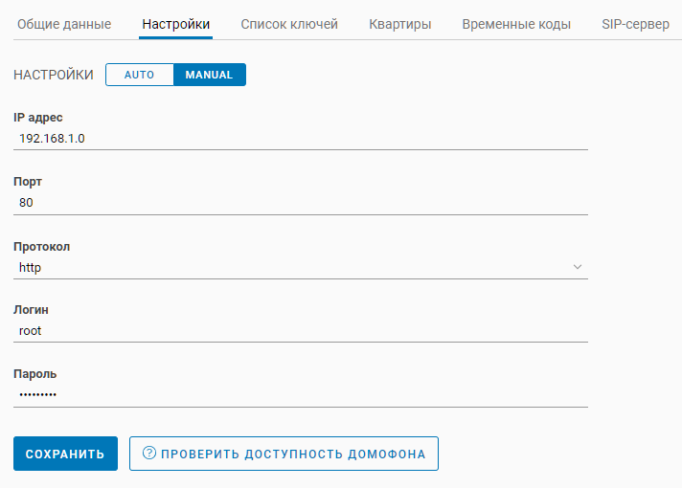Select the Настройки tab

point(175,24)
